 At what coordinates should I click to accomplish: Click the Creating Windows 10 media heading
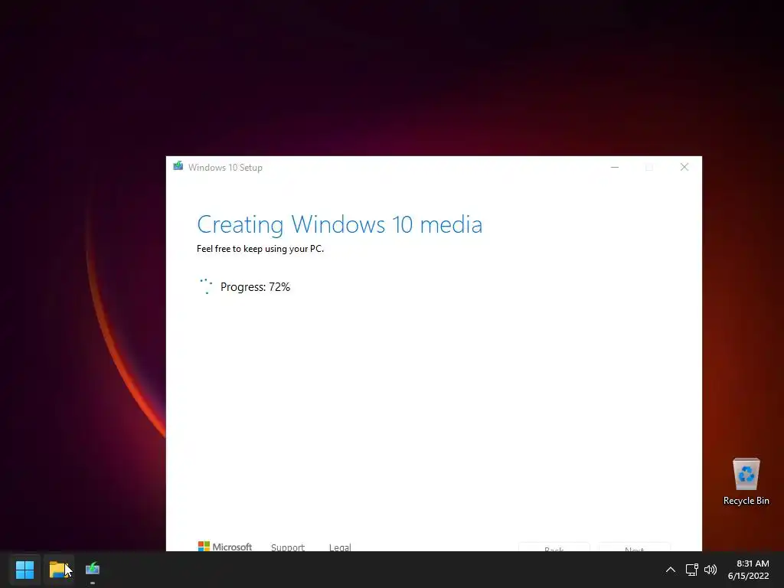tap(339, 224)
